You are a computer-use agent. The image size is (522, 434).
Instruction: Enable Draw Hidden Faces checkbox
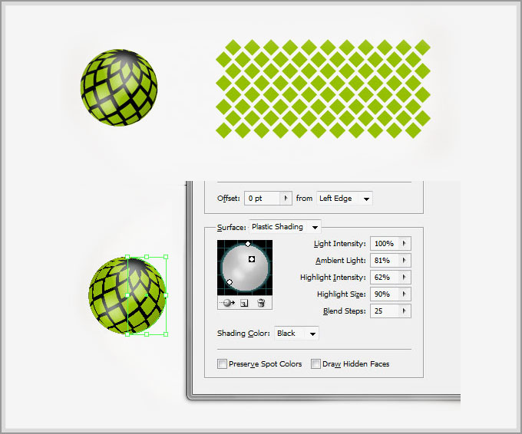(316, 363)
